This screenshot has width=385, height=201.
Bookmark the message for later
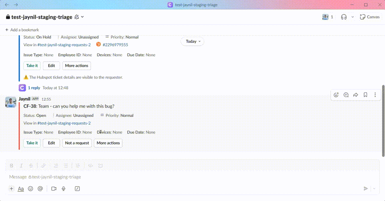[365, 95]
